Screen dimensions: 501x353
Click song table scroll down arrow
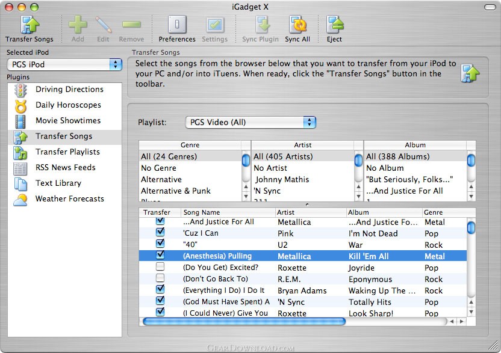click(x=471, y=312)
